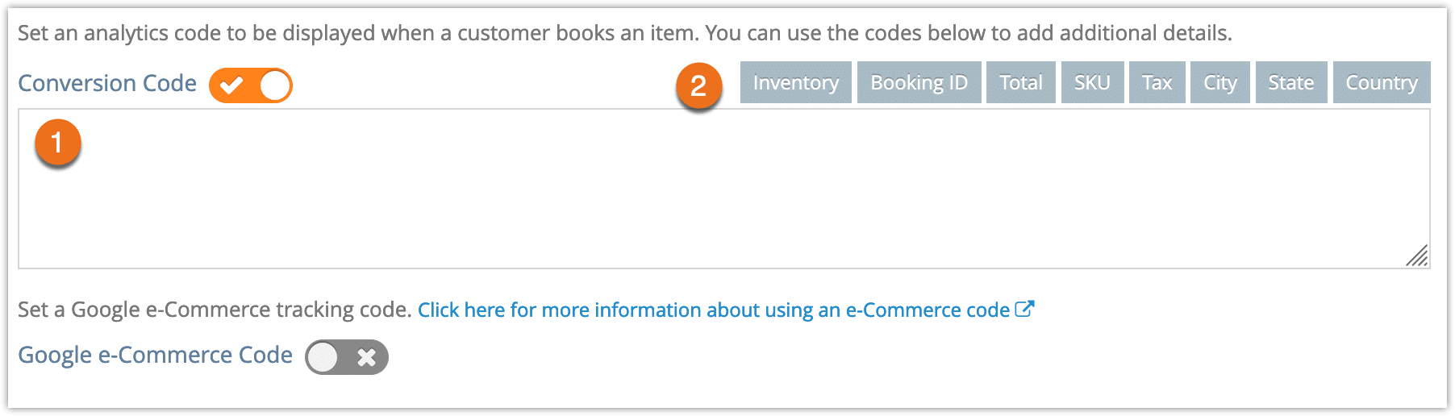Add the Tax code tag
Image resolution: width=1455 pixels, height=416 pixels.
pyautogui.click(x=1157, y=82)
